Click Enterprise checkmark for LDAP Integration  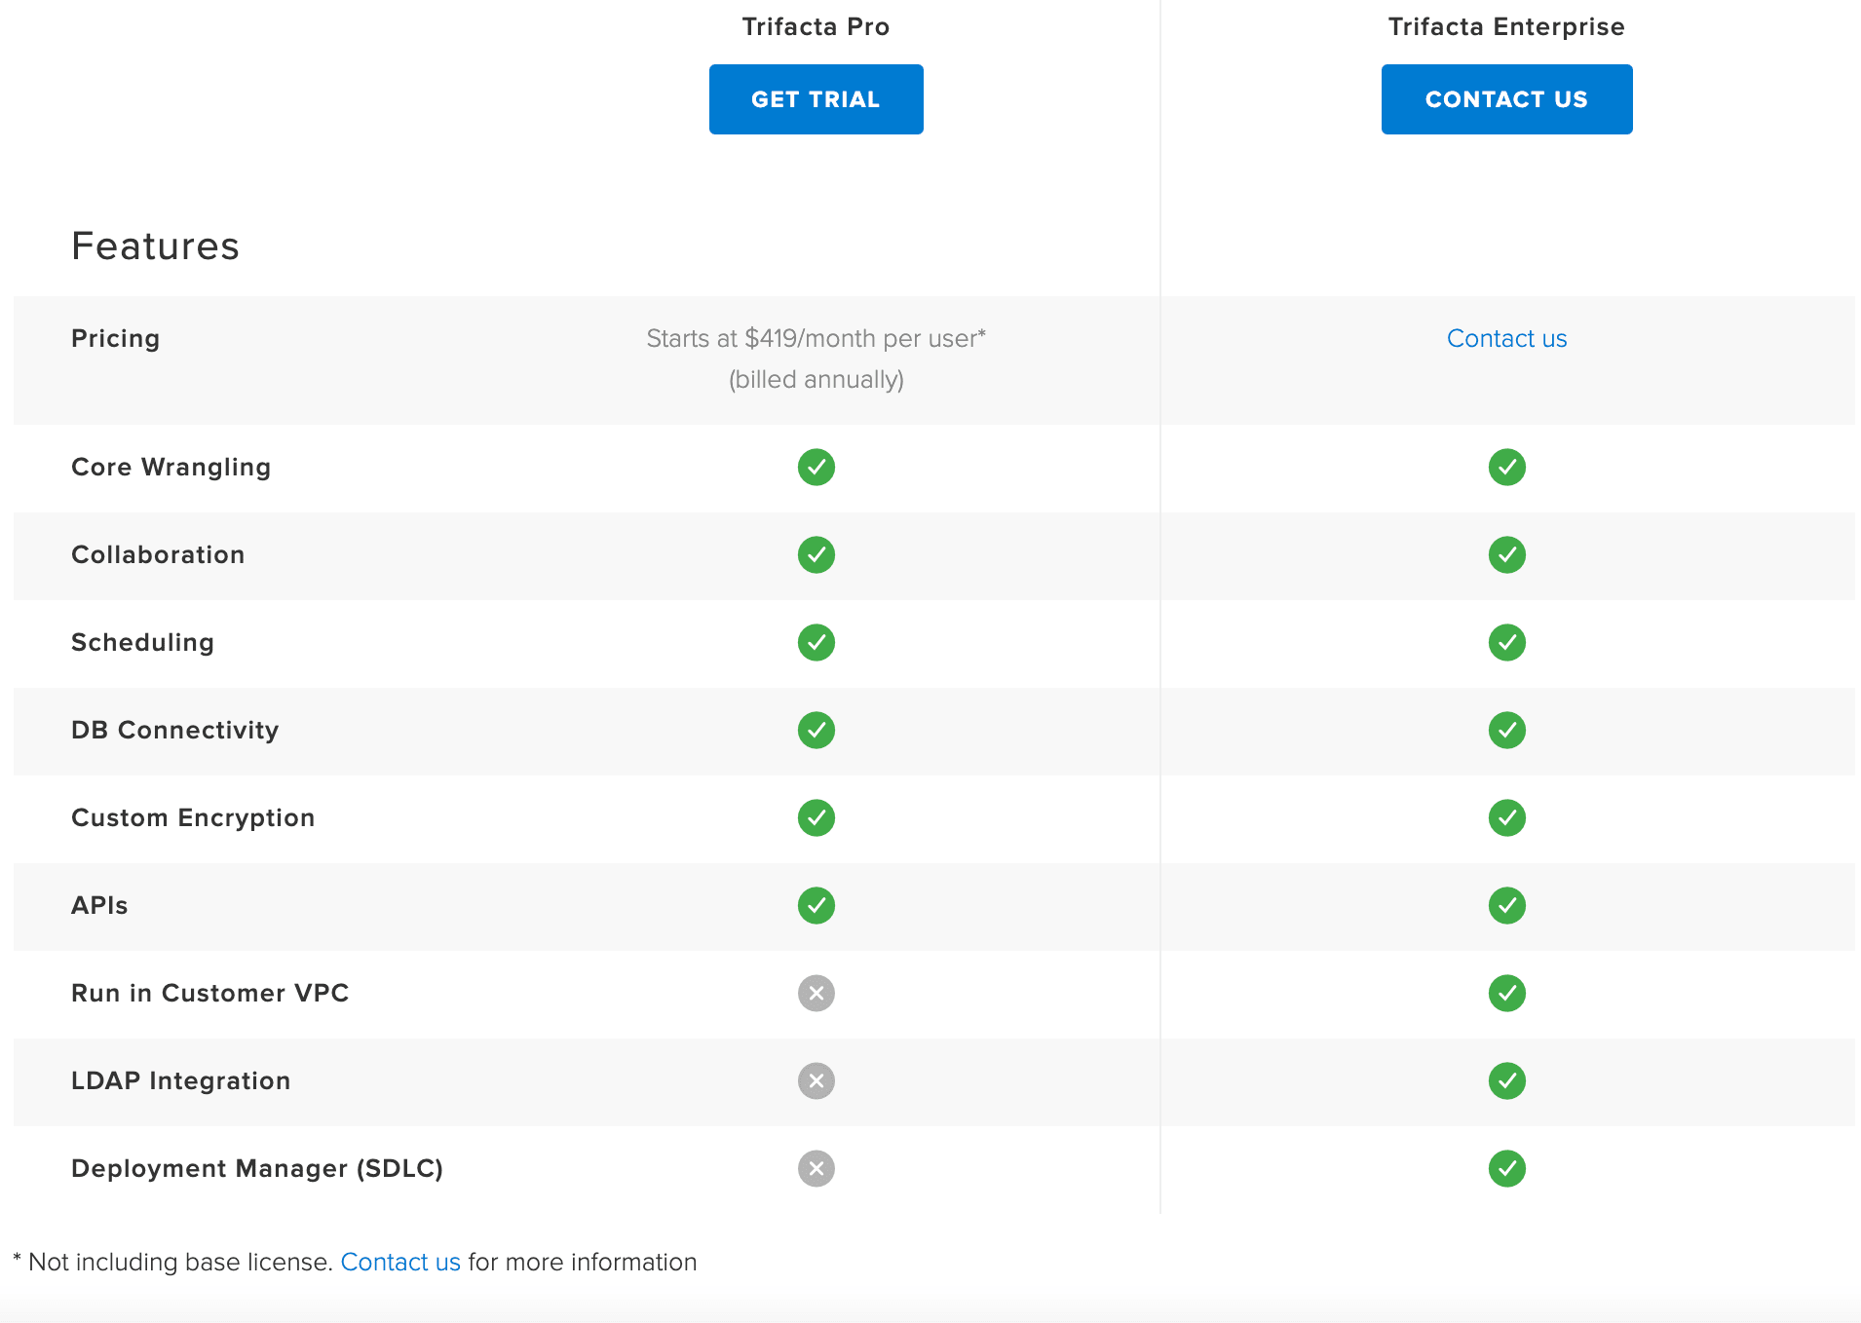(x=1506, y=1081)
